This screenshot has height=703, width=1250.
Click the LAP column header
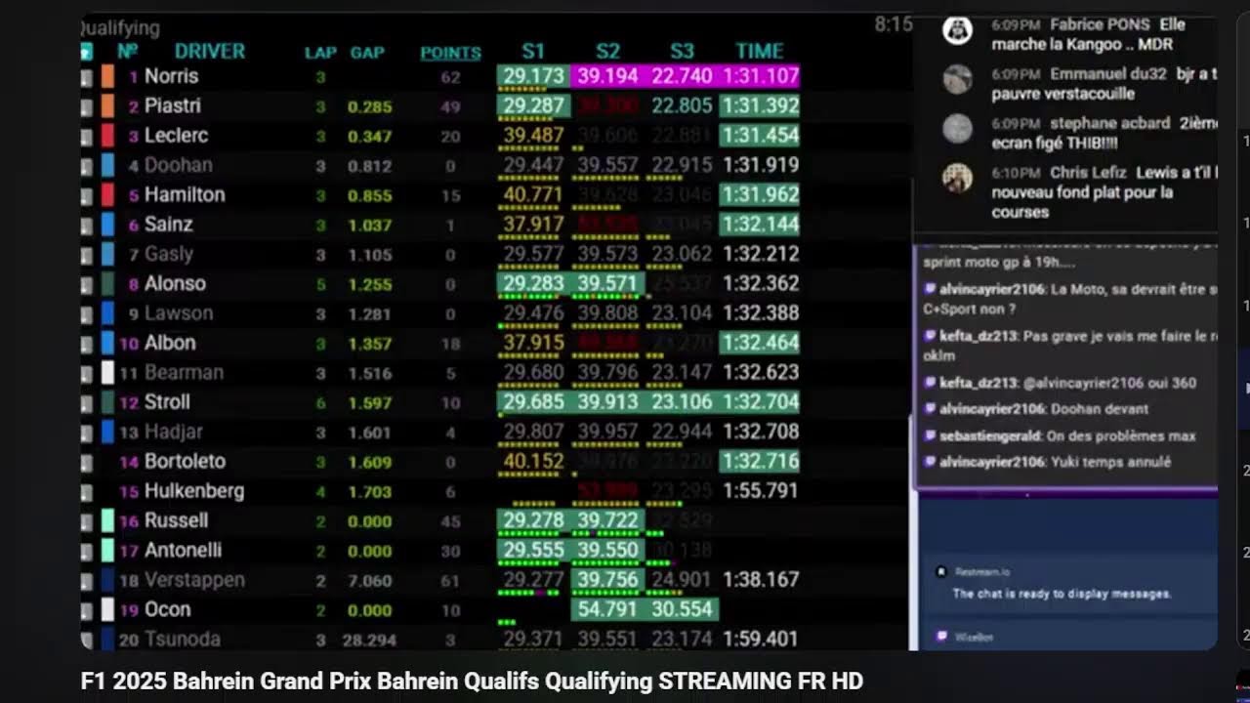320,53
